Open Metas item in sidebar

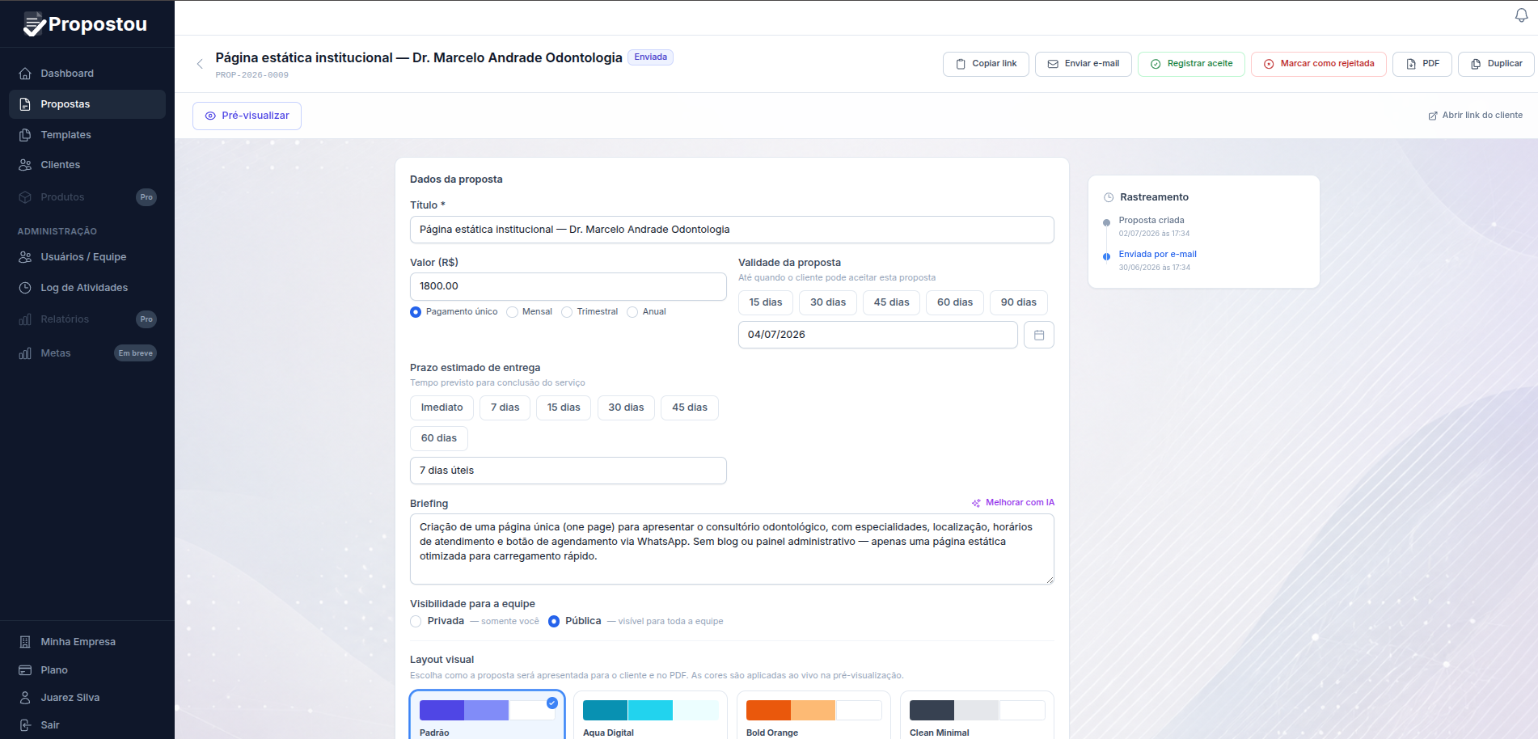tap(87, 353)
